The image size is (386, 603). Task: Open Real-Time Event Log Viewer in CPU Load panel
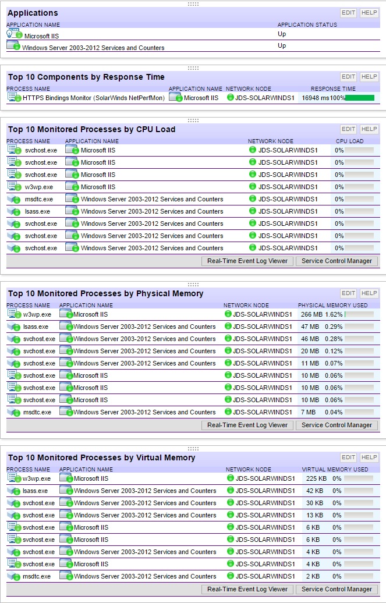[247, 261]
